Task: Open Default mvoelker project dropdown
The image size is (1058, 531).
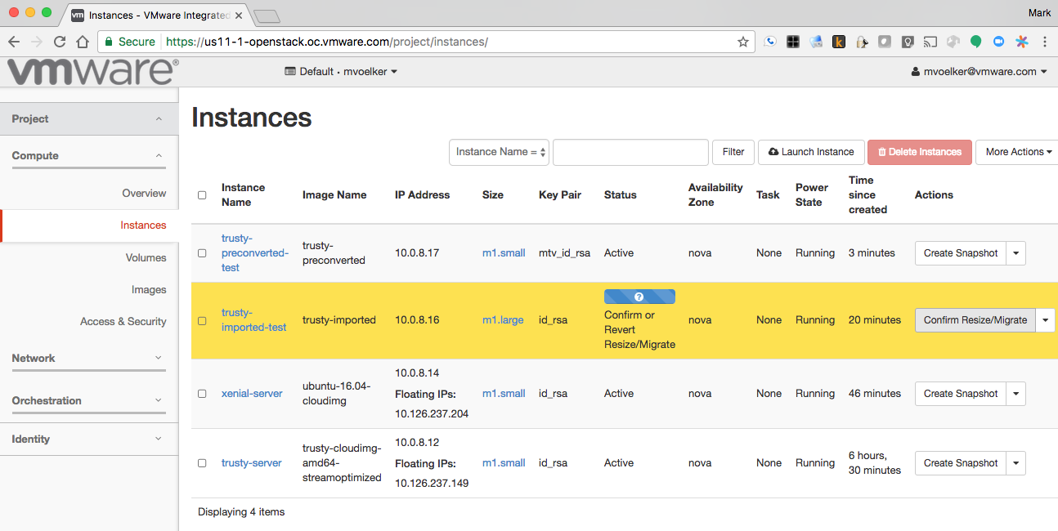Action: coord(341,72)
